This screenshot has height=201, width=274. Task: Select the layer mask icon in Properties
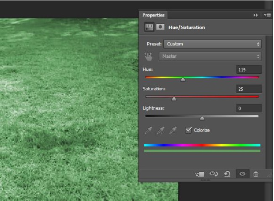160,27
